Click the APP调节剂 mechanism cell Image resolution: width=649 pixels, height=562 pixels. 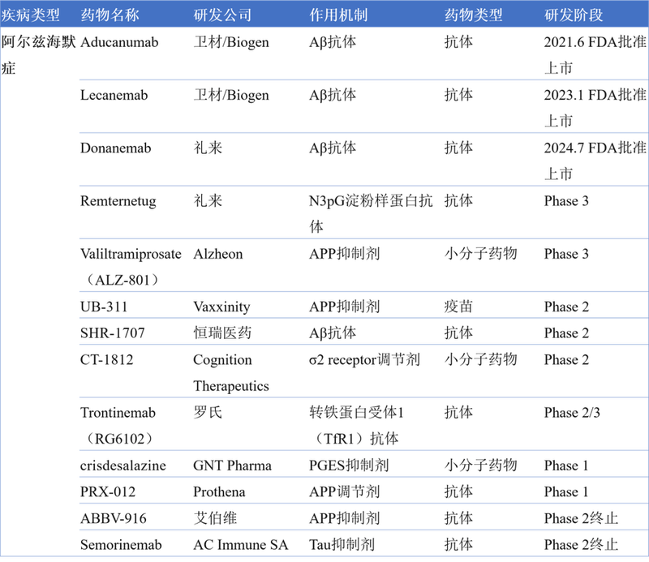(x=344, y=492)
